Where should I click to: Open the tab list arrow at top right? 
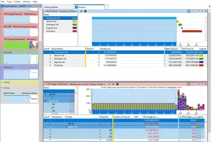click(209, 7)
